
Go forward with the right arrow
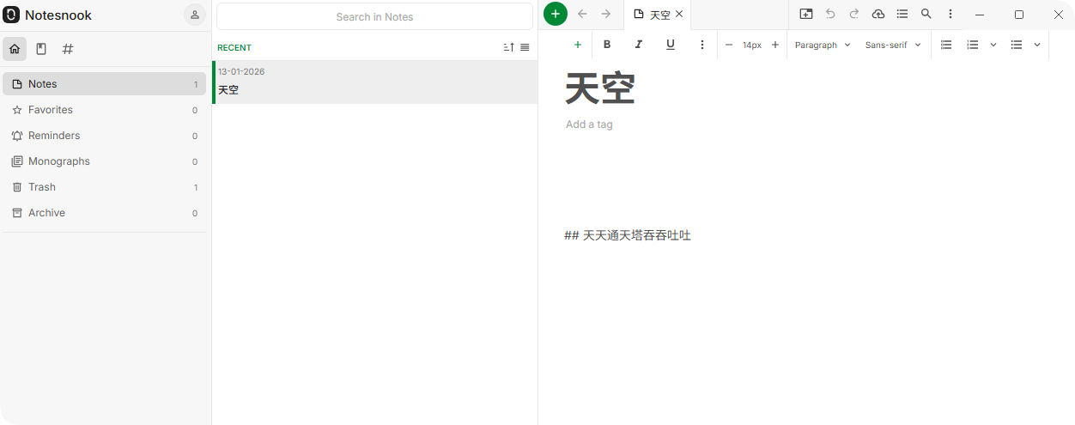[x=606, y=14]
